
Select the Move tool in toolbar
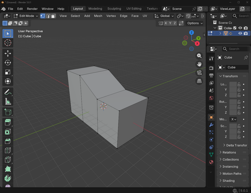(8, 53)
